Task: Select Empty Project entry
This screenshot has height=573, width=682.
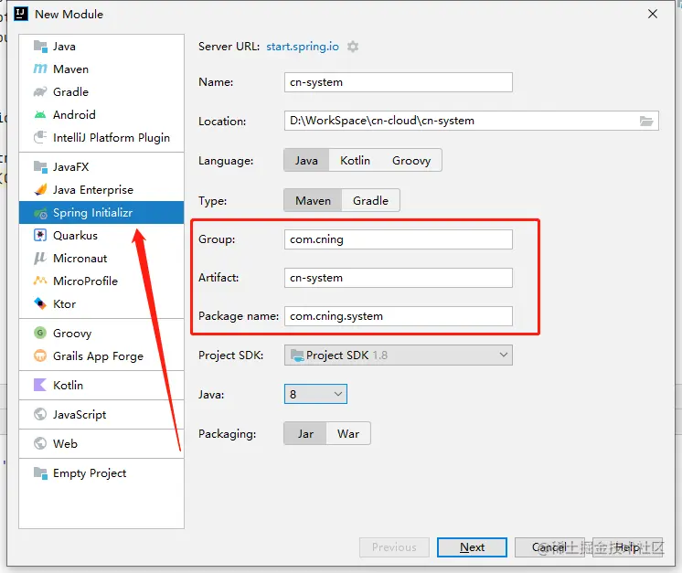Action: coord(101,472)
